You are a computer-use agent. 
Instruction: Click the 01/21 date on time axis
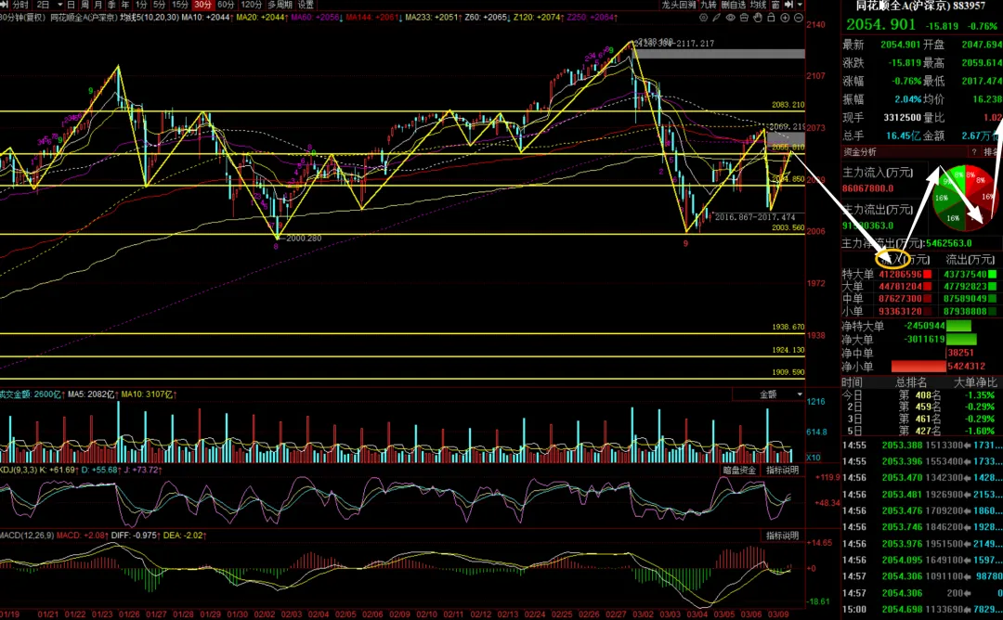tap(48, 614)
